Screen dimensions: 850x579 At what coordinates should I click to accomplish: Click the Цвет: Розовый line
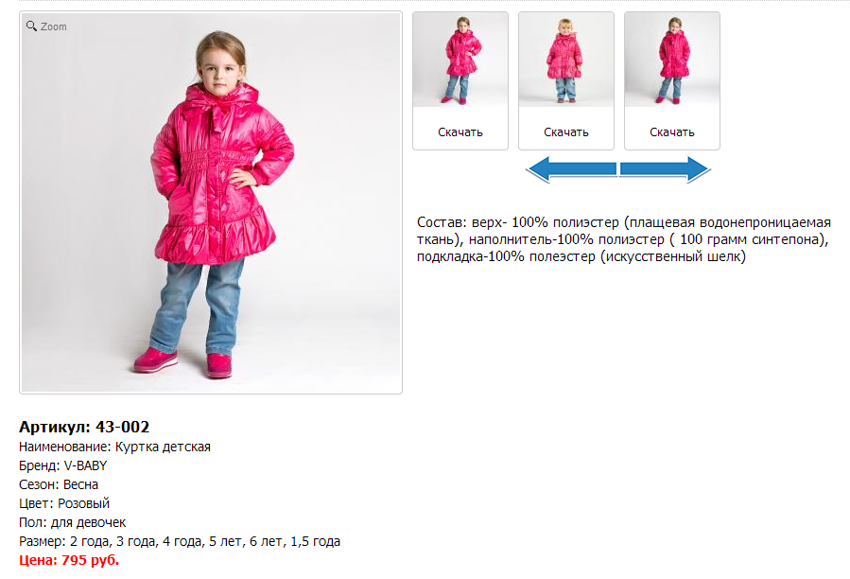(x=64, y=503)
